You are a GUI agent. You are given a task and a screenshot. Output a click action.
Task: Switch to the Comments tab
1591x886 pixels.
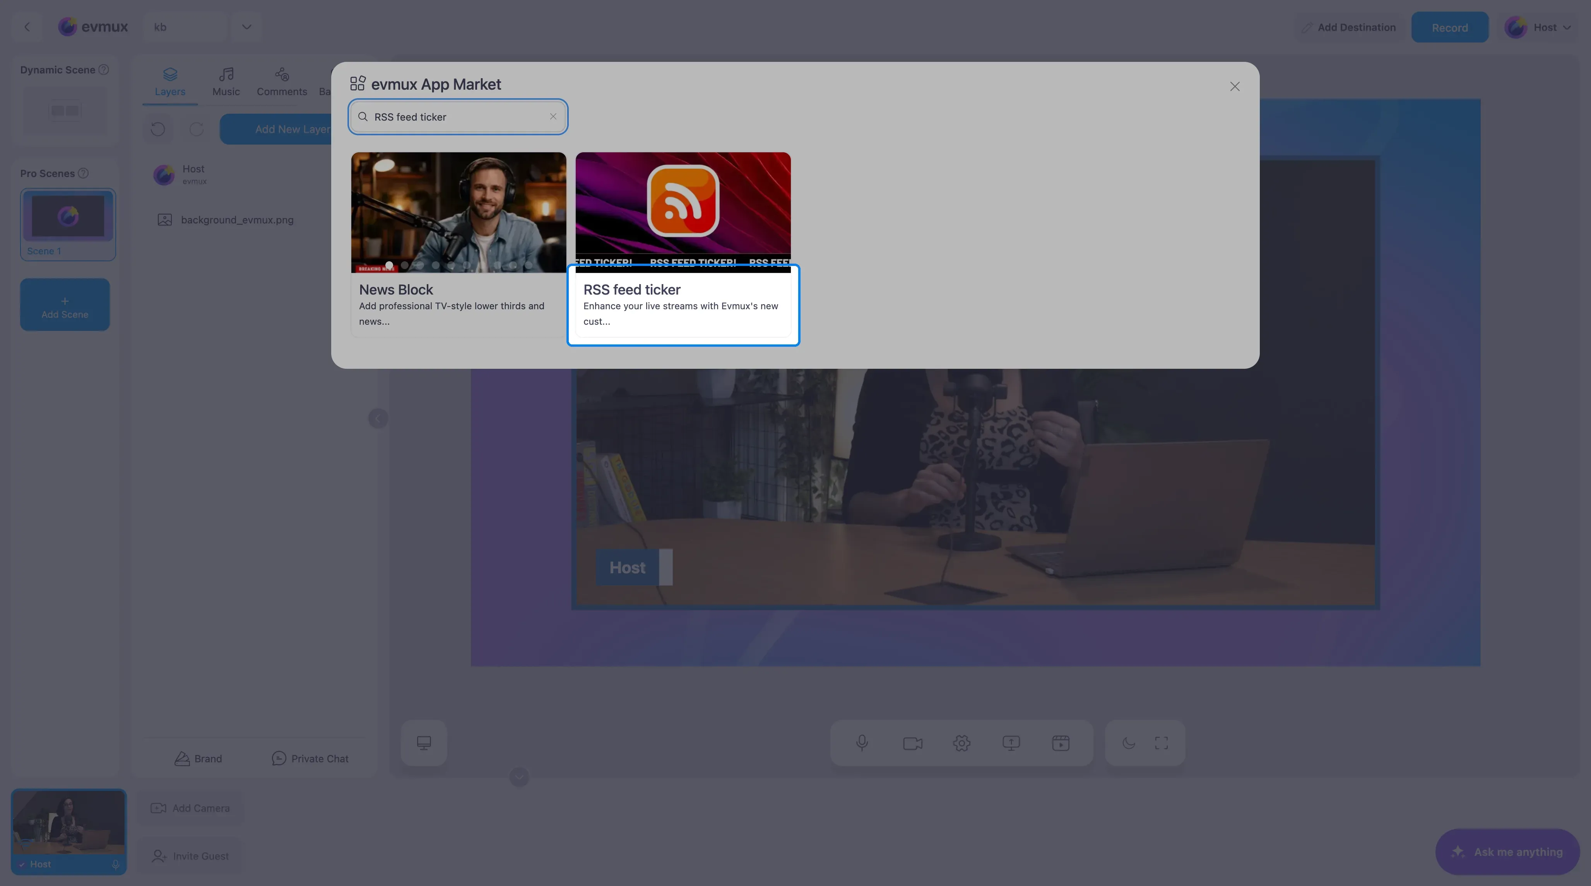[x=282, y=82]
